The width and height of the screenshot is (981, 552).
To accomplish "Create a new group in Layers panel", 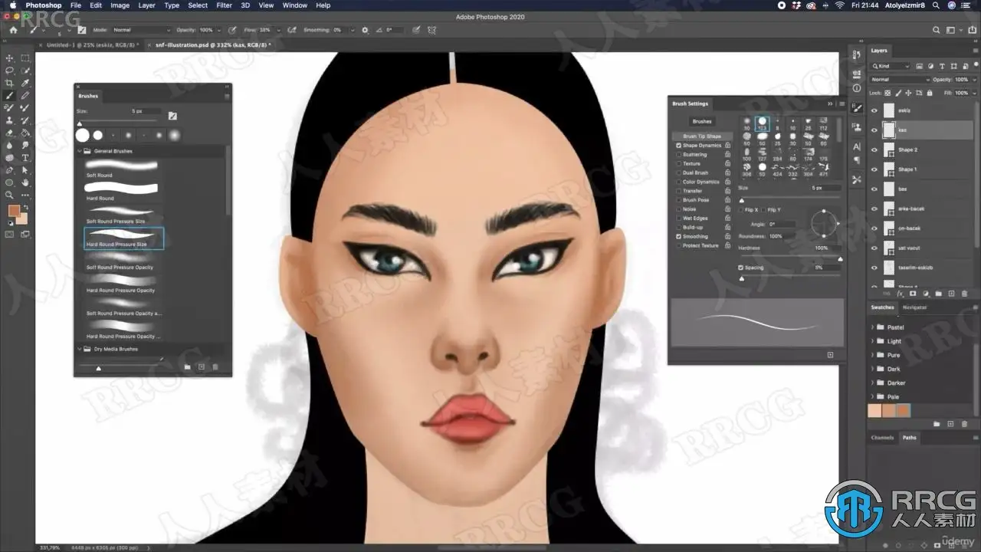I will tap(939, 293).
